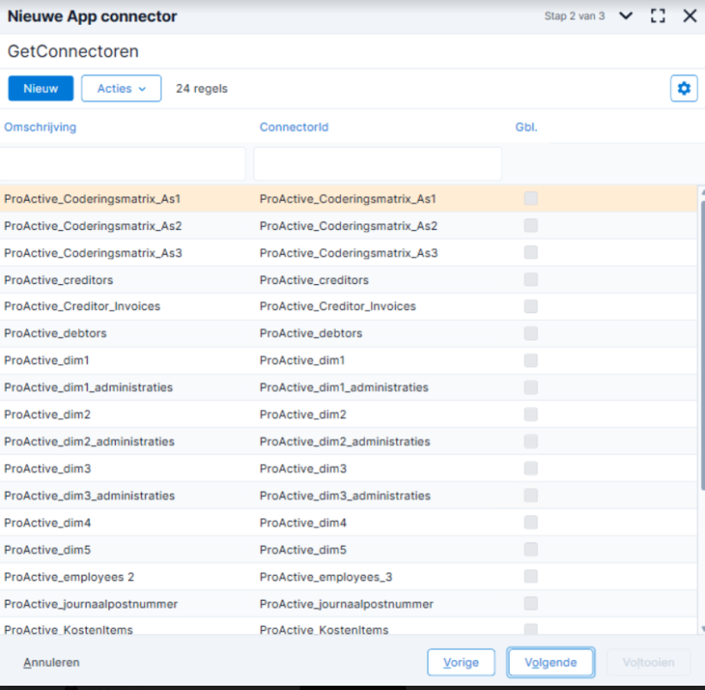
Task: Focus the Omschrijving filter input field
Action: (x=122, y=164)
